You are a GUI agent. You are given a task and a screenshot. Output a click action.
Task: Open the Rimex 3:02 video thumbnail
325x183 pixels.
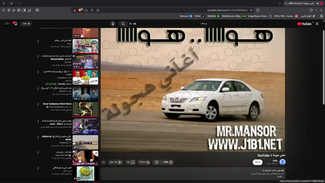click(85, 46)
